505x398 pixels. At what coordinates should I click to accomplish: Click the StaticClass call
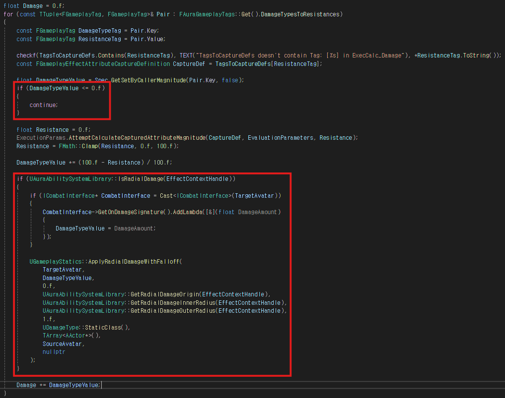[x=103, y=327]
